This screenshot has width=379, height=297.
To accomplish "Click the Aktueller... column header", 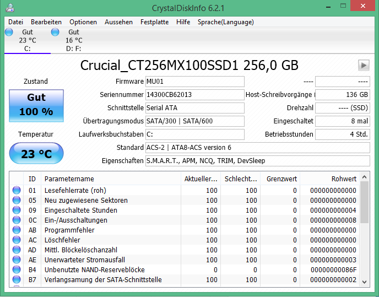I will tap(201, 179).
